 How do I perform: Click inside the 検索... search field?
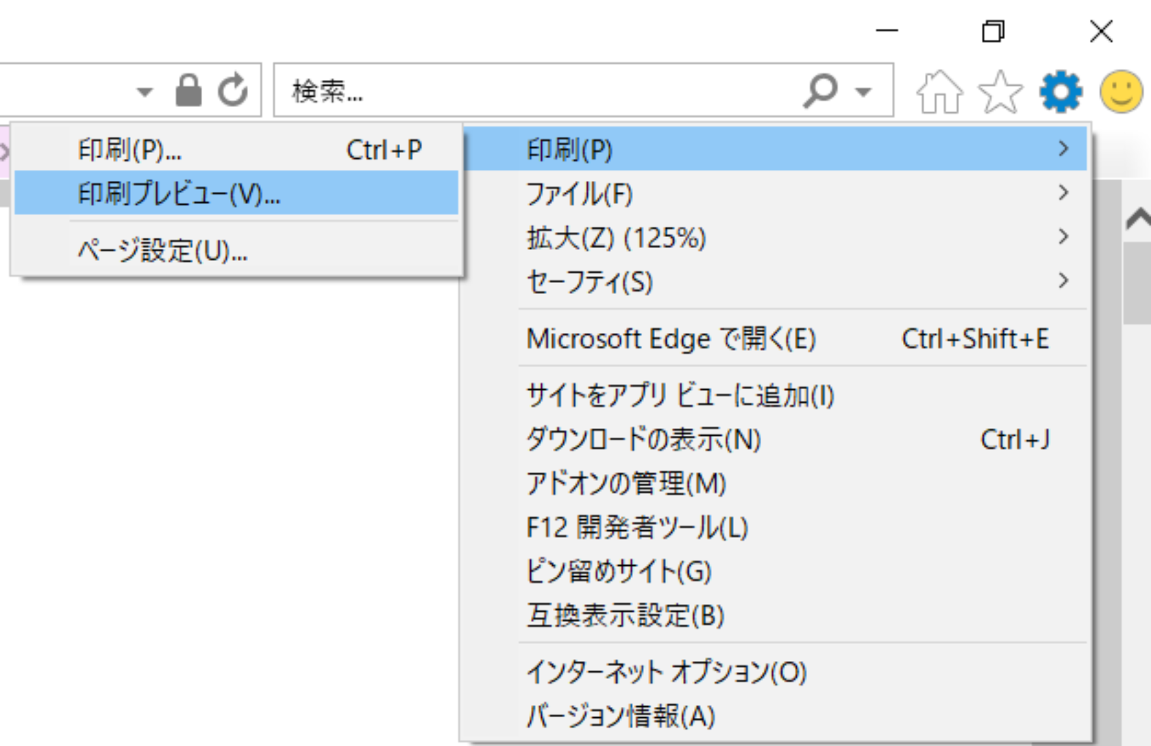tap(534, 90)
